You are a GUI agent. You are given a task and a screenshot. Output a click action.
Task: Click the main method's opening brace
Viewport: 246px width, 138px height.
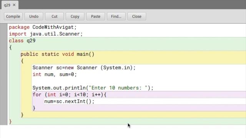(22, 61)
